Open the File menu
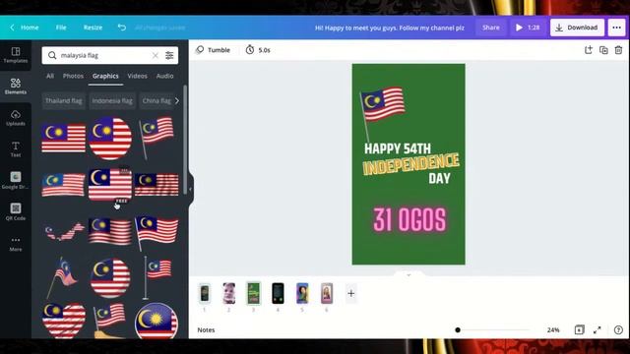This screenshot has width=630, height=354. pyautogui.click(x=61, y=28)
